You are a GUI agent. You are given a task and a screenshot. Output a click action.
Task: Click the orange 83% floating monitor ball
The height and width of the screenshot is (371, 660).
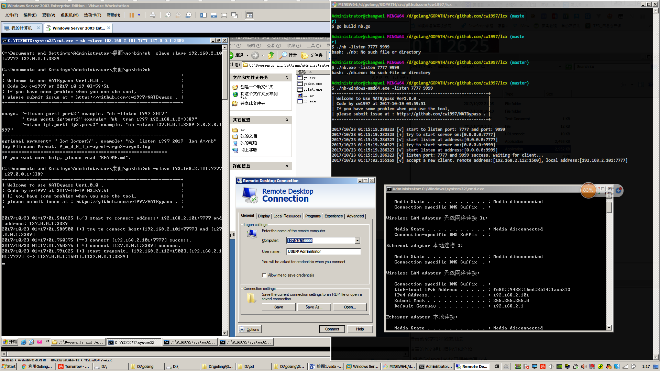[x=588, y=190]
